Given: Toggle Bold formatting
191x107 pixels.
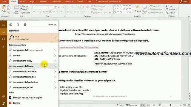Looking at the screenshot, I should (34, 12).
